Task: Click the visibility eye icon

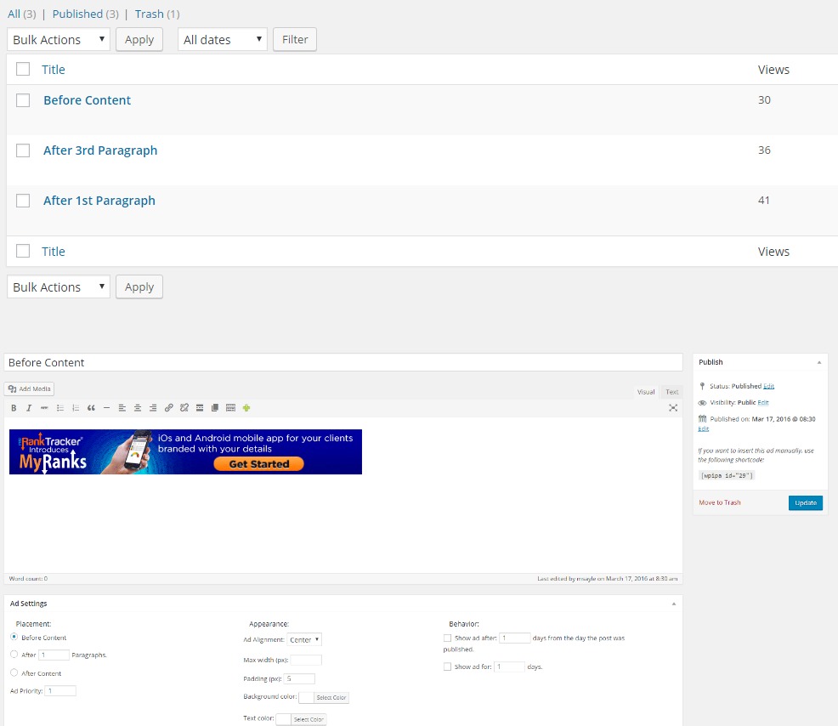Action: pyautogui.click(x=702, y=403)
